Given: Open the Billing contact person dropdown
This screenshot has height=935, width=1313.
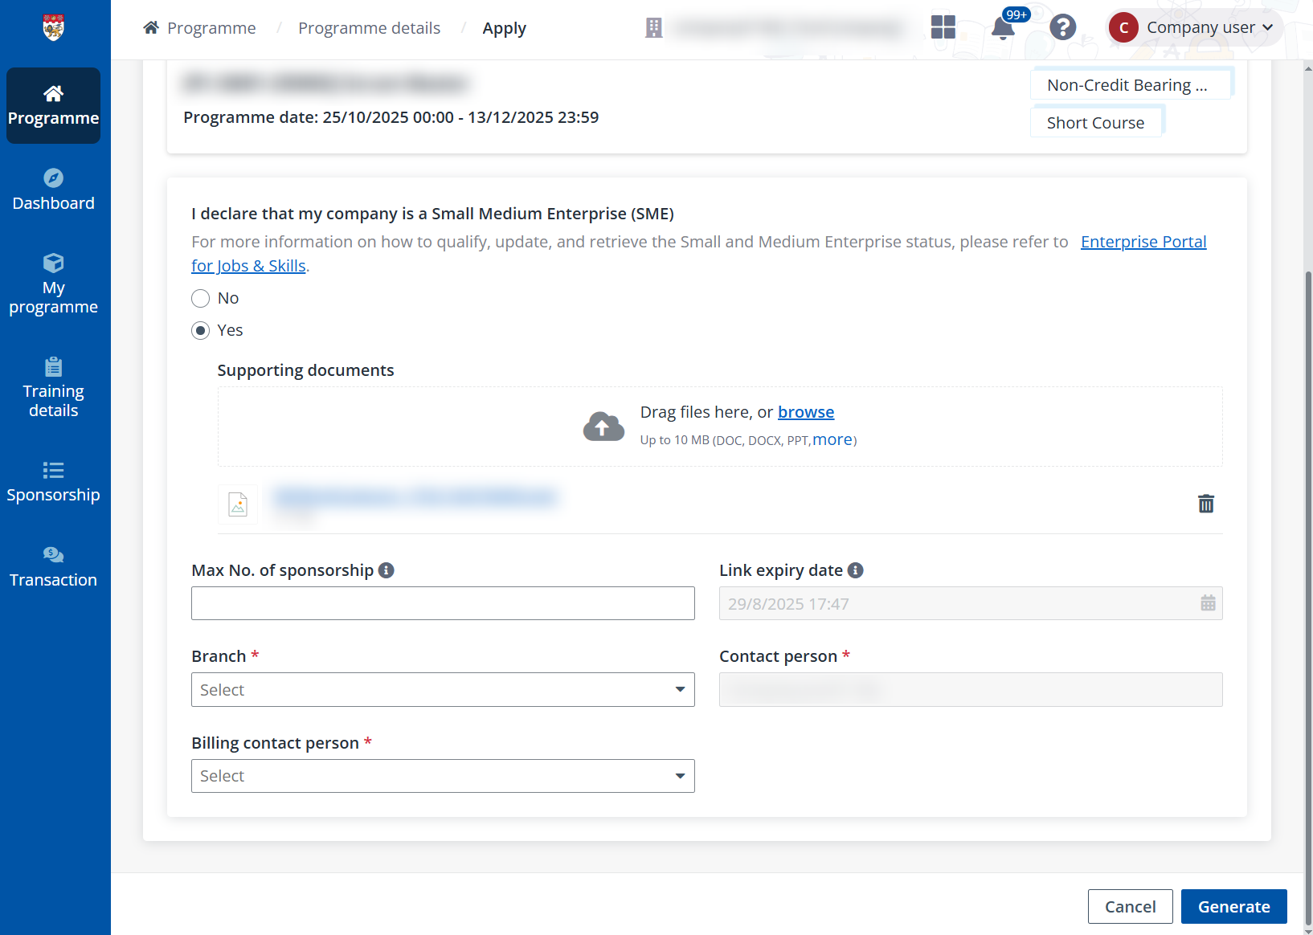Looking at the screenshot, I should (443, 775).
